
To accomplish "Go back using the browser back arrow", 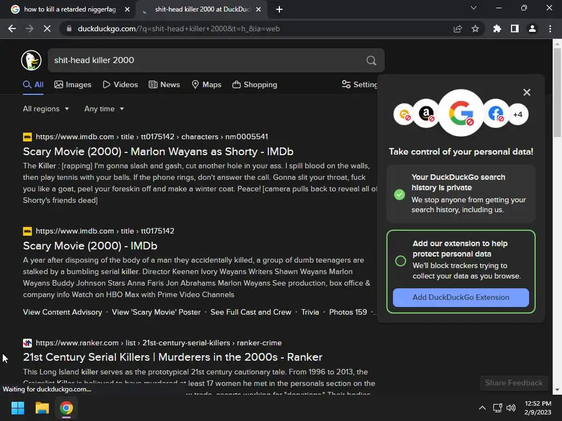I will [12, 29].
